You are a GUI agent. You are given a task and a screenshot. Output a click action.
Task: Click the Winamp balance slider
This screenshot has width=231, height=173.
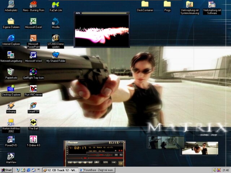(108, 155)
